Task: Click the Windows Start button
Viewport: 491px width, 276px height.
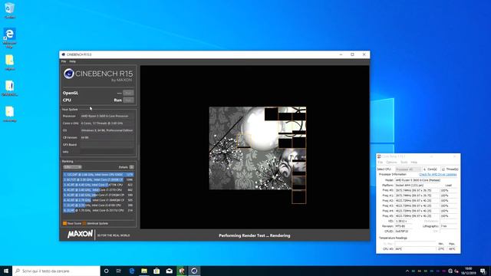Action: click(6, 271)
